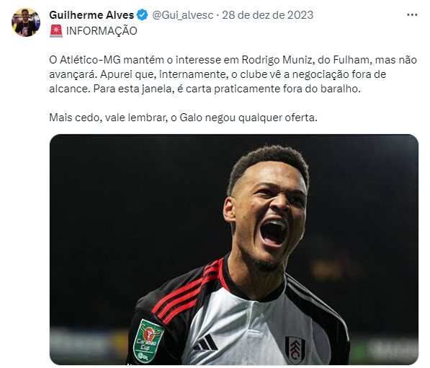Open Guilherme Alves' profile avatar
This screenshot has height=368, width=430.
(x=26, y=22)
